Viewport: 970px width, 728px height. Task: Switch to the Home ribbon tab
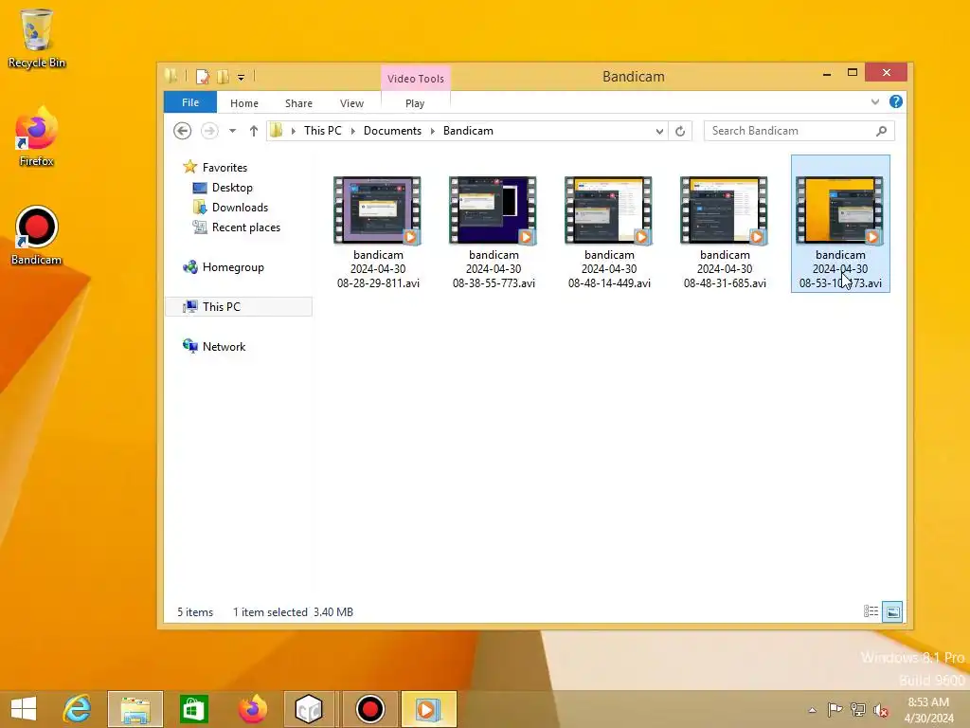pyautogui.click(x=244, y=103)
